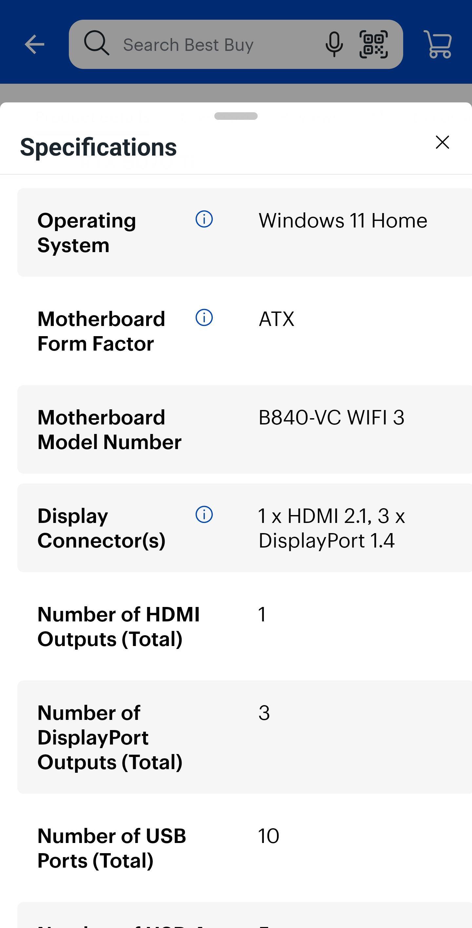Tap the microphone voice search icon

pos(334,44)
